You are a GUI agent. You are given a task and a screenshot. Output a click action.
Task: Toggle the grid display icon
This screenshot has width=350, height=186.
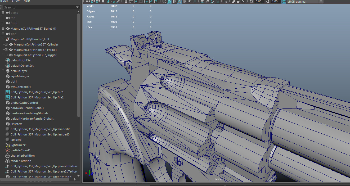(126, 2)
